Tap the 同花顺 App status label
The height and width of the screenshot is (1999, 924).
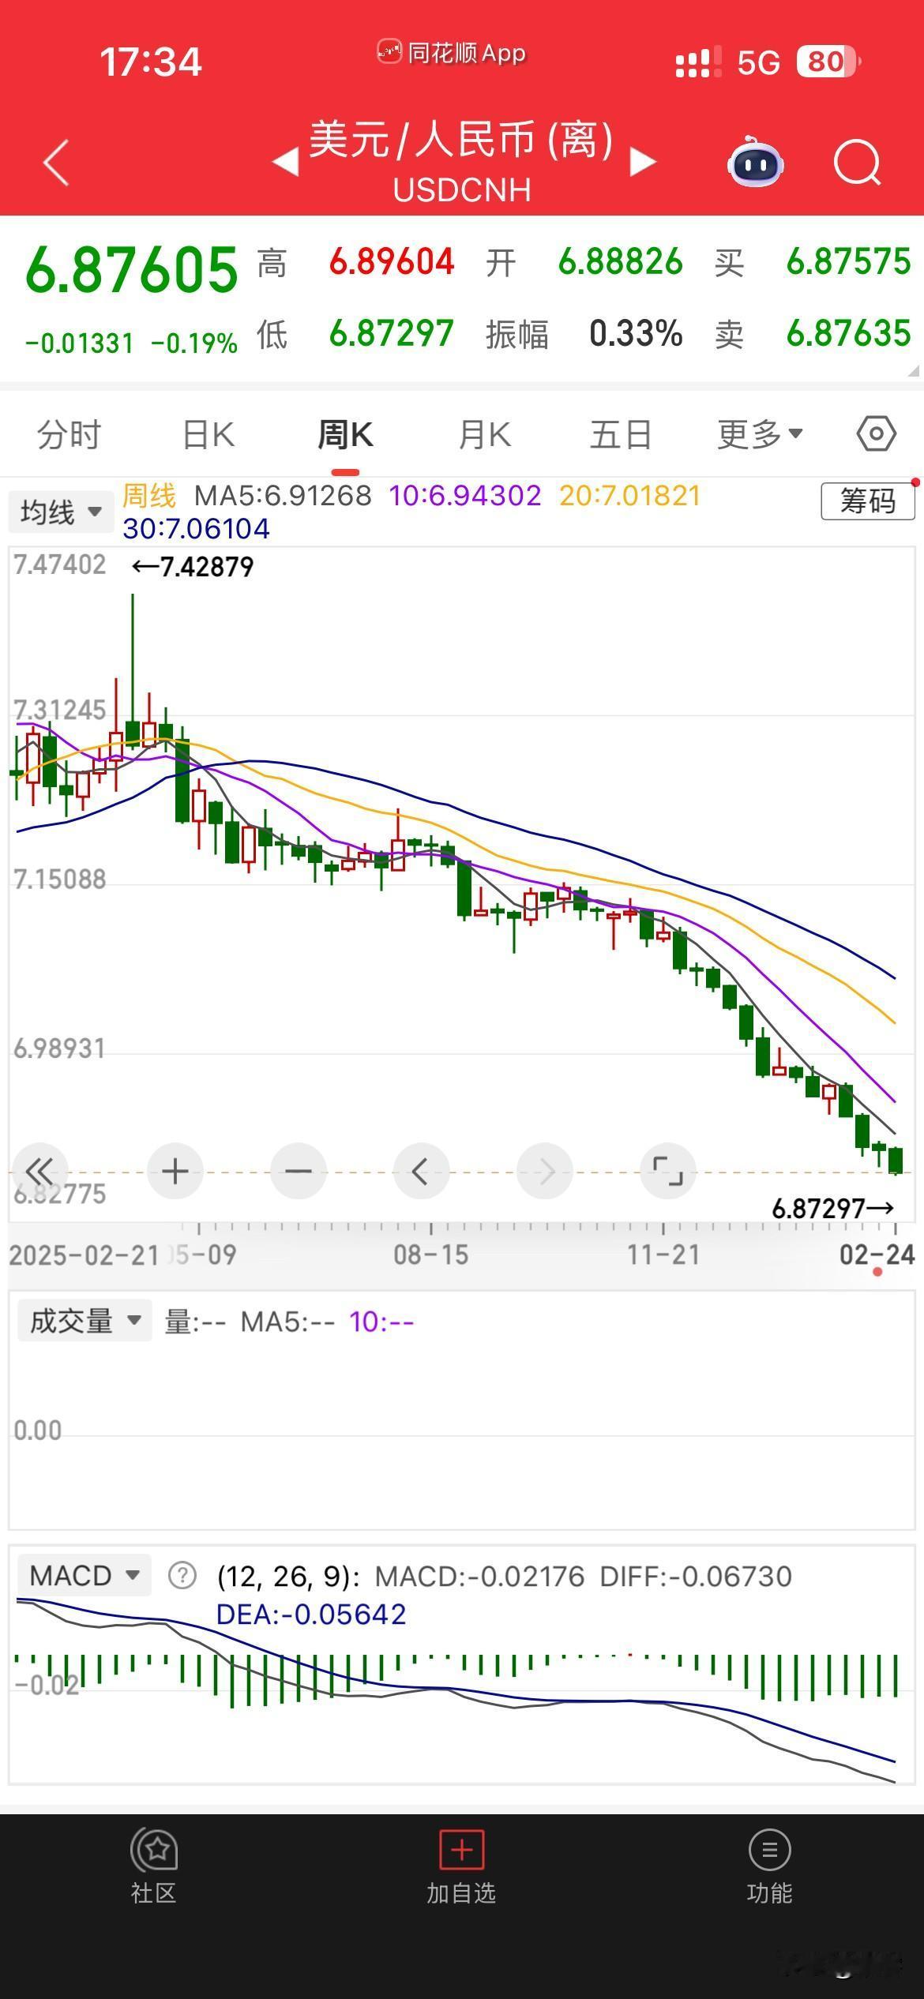pyautogui.click(x=451, y=53)
